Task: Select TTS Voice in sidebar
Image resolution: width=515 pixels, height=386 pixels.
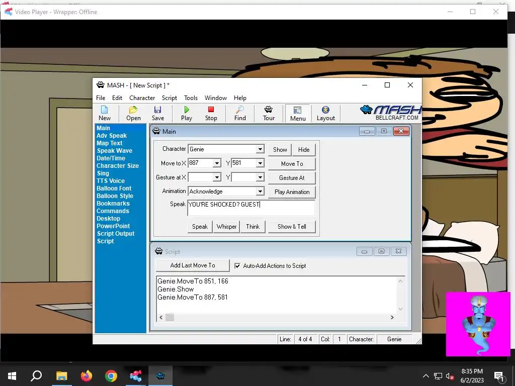Action: [110, 181]
